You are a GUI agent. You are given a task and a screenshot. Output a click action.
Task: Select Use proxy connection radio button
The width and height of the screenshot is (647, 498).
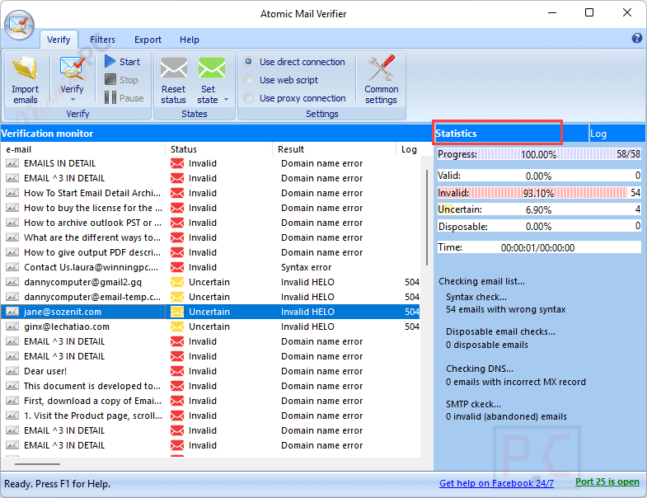248,98
